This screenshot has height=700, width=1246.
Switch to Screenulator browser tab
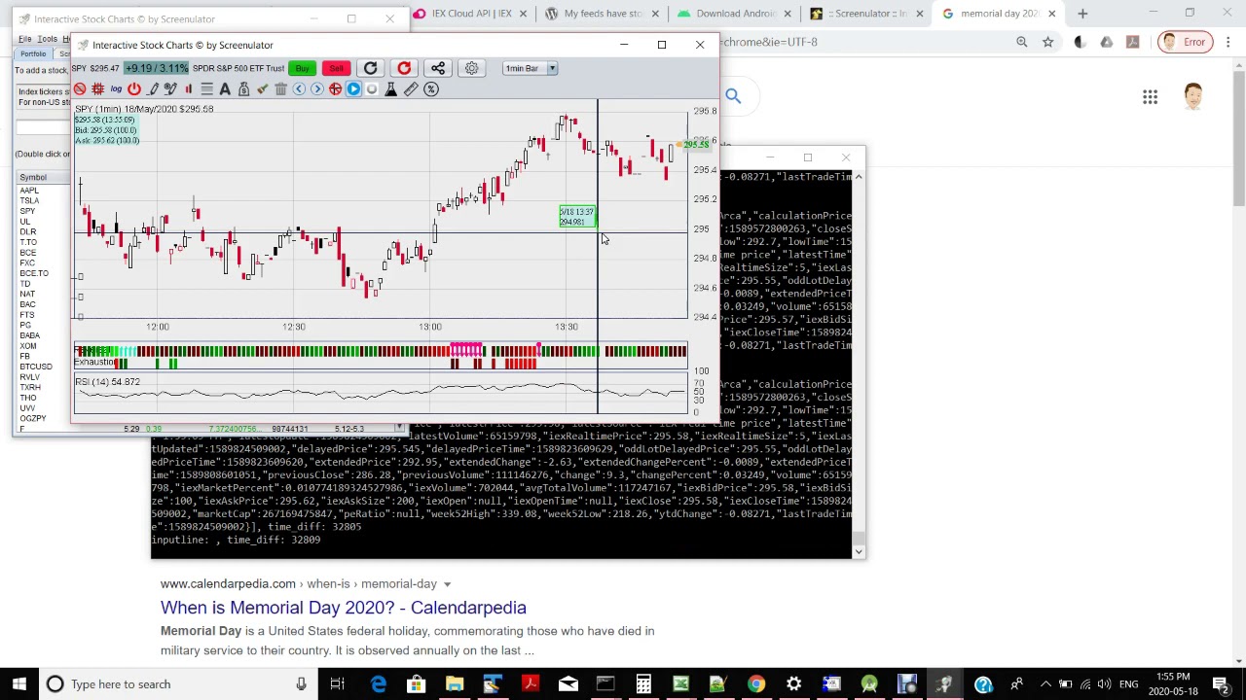point(866,14)
